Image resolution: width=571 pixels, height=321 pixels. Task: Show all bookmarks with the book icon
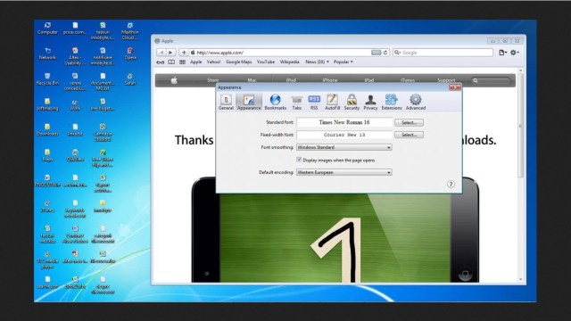point(171,62)
